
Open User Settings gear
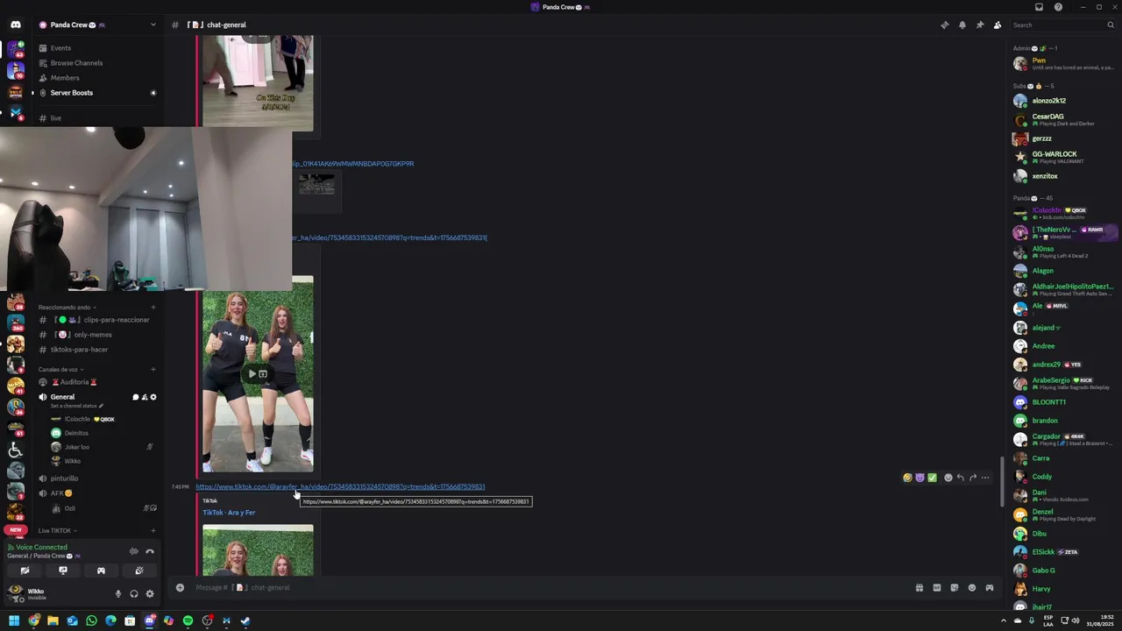click(150, 594)
